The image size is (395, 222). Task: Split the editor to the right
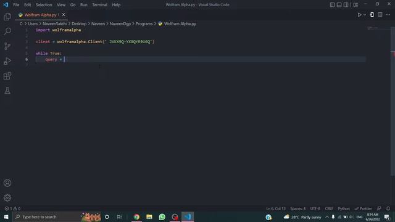click(380, 15)
